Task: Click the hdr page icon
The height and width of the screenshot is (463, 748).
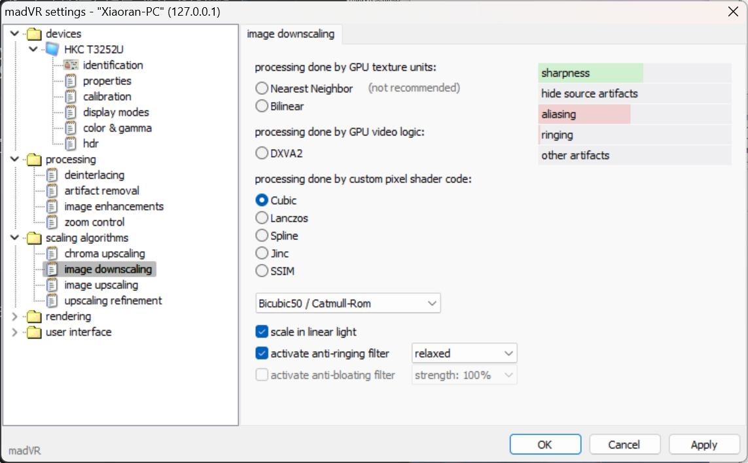Action: (71, 144)
